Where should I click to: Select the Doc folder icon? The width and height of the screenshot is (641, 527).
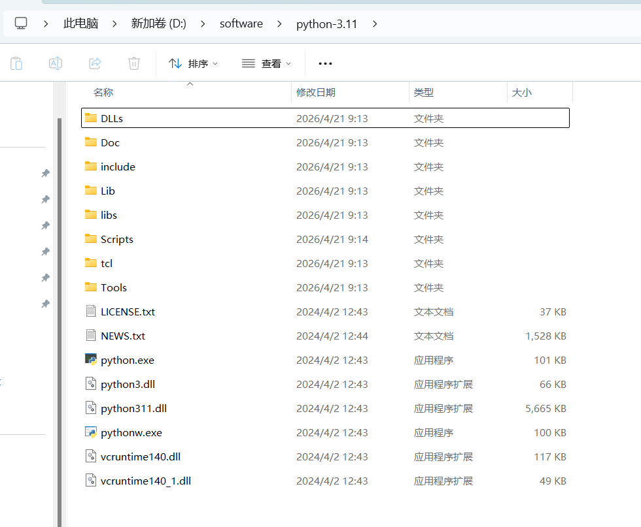tap(91, 142)
